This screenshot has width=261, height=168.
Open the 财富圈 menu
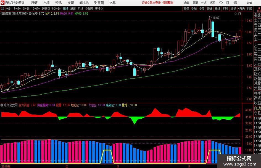(99, 3)
